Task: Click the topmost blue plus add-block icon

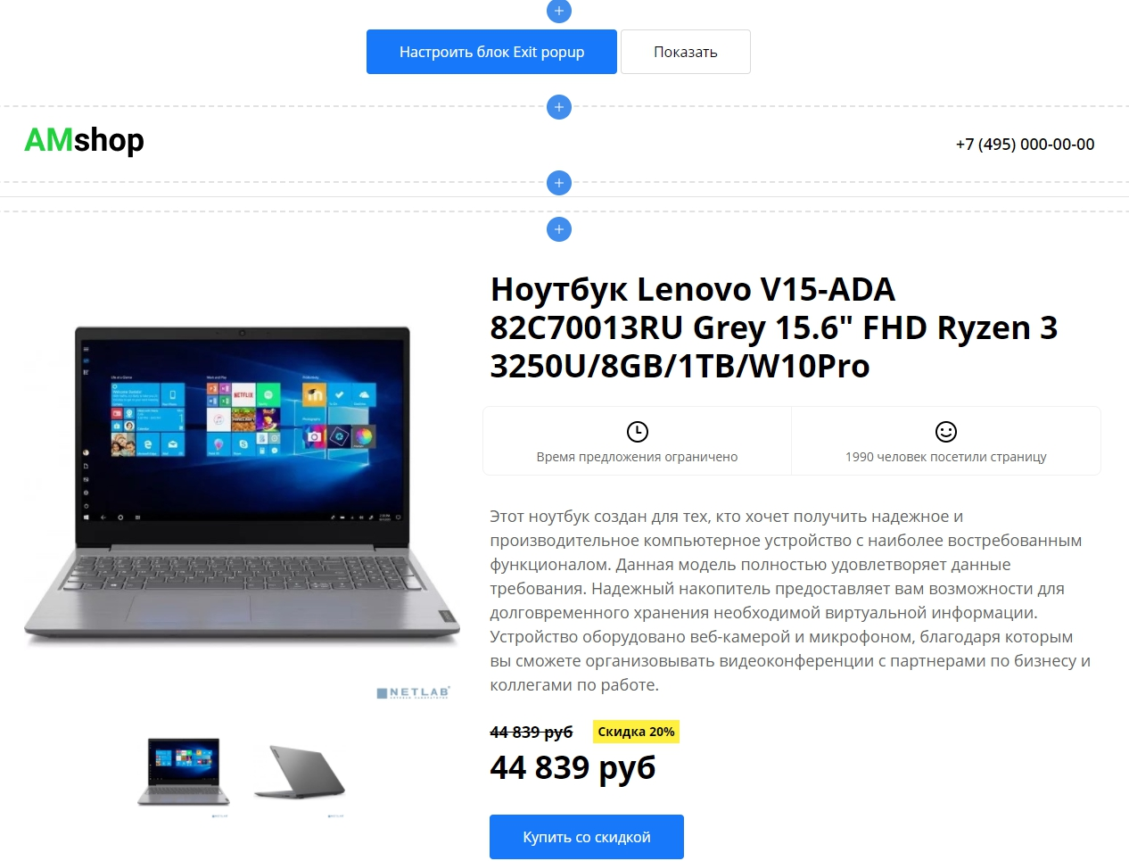Action: point(559,11)
